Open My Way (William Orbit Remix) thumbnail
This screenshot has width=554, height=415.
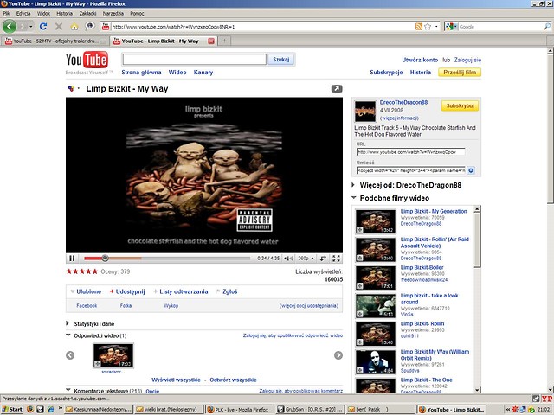pos(375,362)
